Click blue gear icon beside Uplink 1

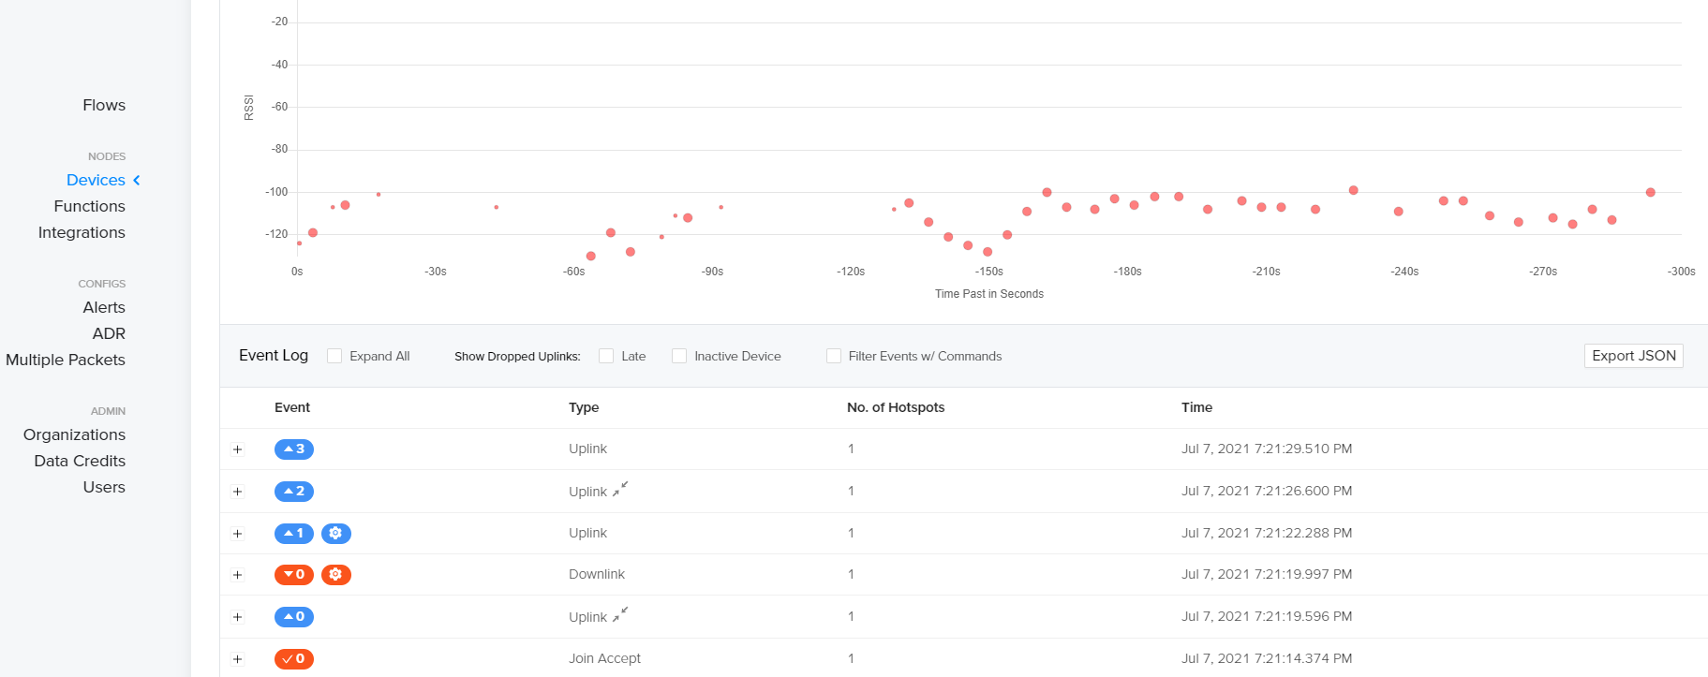[x=335, y=534]
